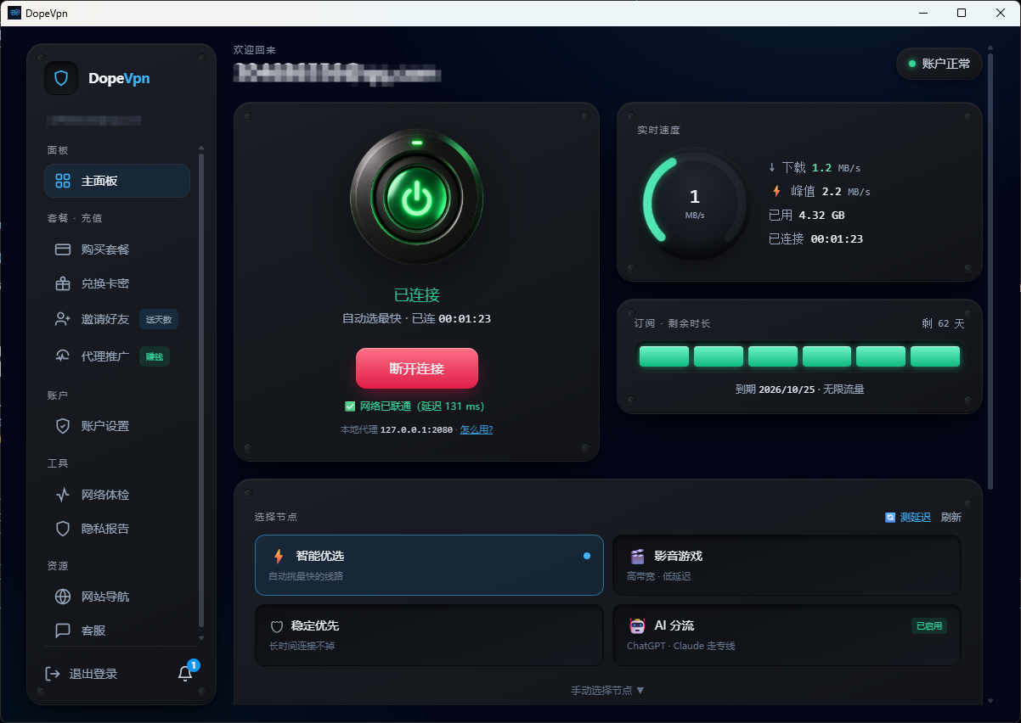Click the 兑换卡密 gift icon
This screenshot has width=1021, height=723.
click(63, 283)
